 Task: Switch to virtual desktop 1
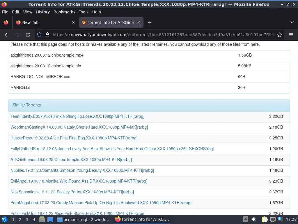13,220
